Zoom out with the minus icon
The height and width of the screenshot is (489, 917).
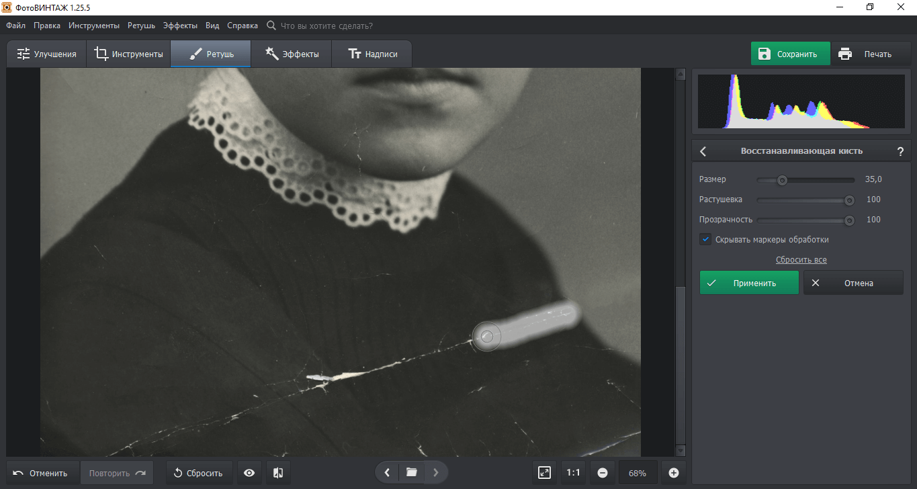603,473
